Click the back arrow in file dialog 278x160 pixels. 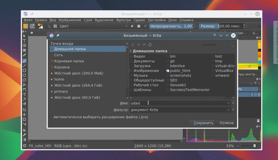(133, 45)
